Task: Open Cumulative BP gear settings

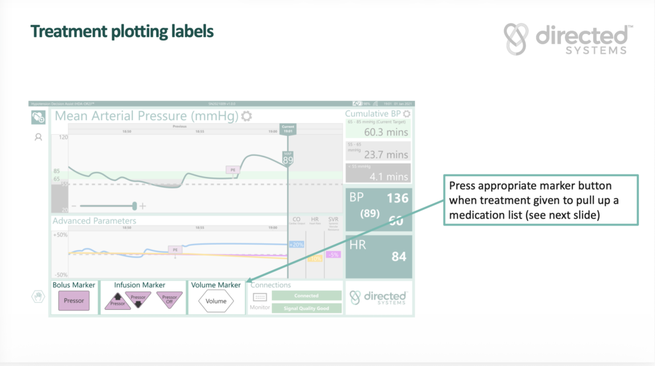Action: (x=406, y=114)
